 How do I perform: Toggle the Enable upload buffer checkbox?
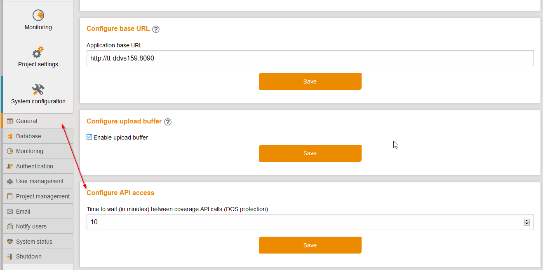click(89, 137)
